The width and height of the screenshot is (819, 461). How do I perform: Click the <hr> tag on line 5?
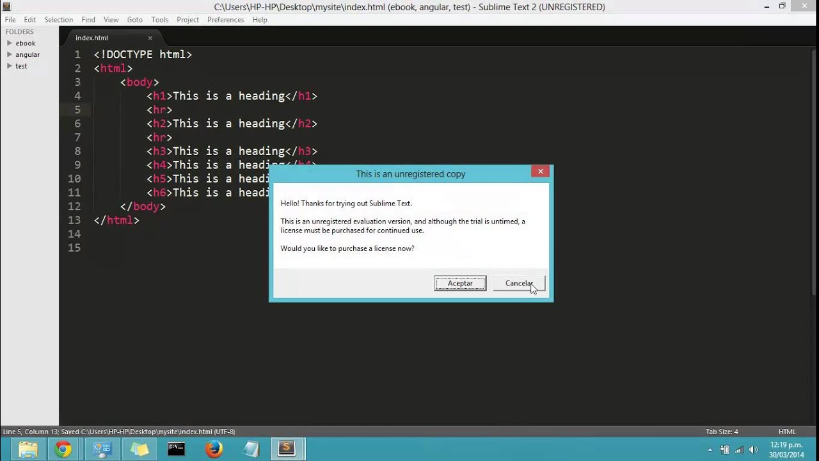coord(159,109)
